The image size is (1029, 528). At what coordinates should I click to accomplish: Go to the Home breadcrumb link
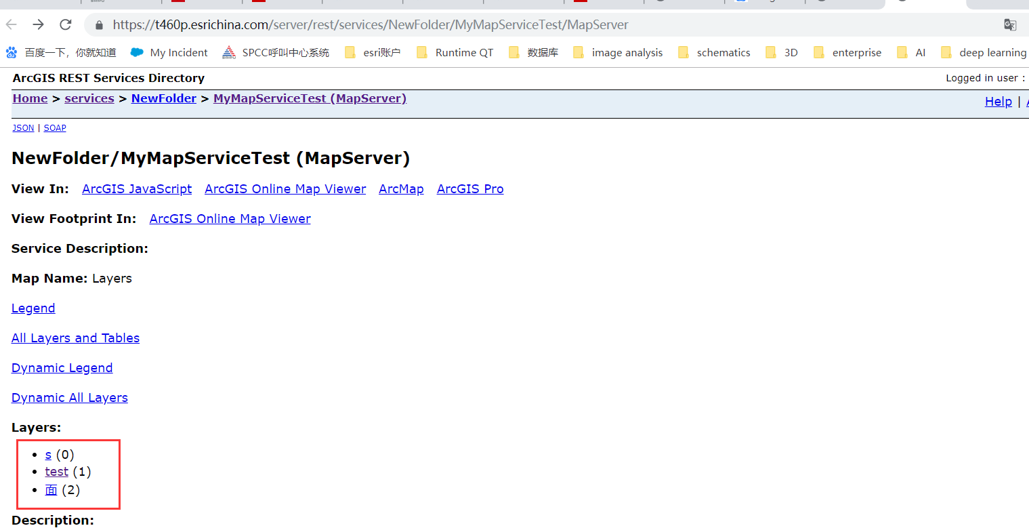point(30,98)
